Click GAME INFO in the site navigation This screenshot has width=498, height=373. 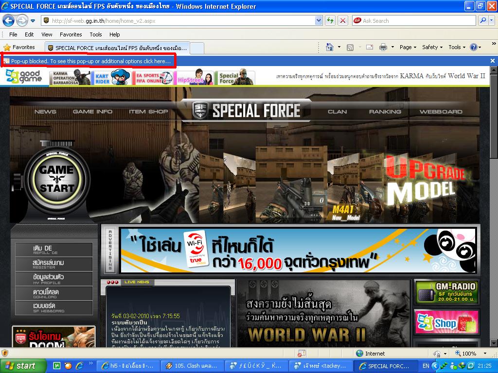pos(93,112)
